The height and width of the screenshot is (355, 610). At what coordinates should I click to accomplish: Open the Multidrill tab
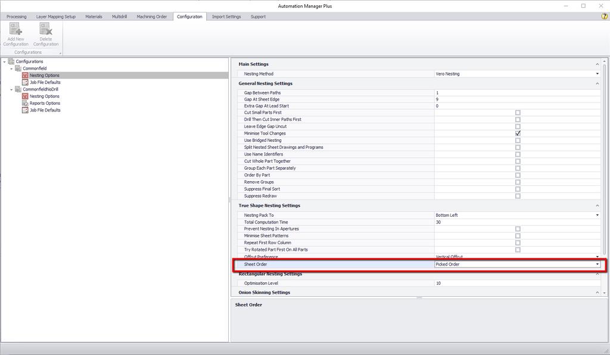(x=119, y=17)
